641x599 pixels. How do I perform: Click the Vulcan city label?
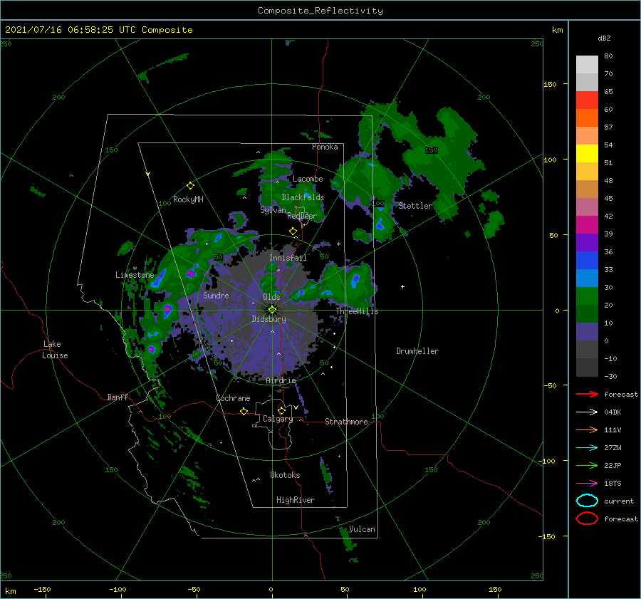click(362, 529)
